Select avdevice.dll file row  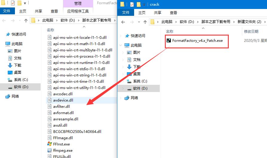pyautogui.click(x=82, y=100)
